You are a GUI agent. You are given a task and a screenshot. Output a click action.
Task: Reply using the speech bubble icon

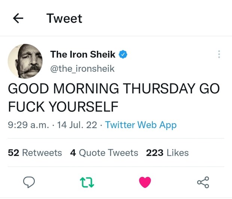[x=29, y=182]
